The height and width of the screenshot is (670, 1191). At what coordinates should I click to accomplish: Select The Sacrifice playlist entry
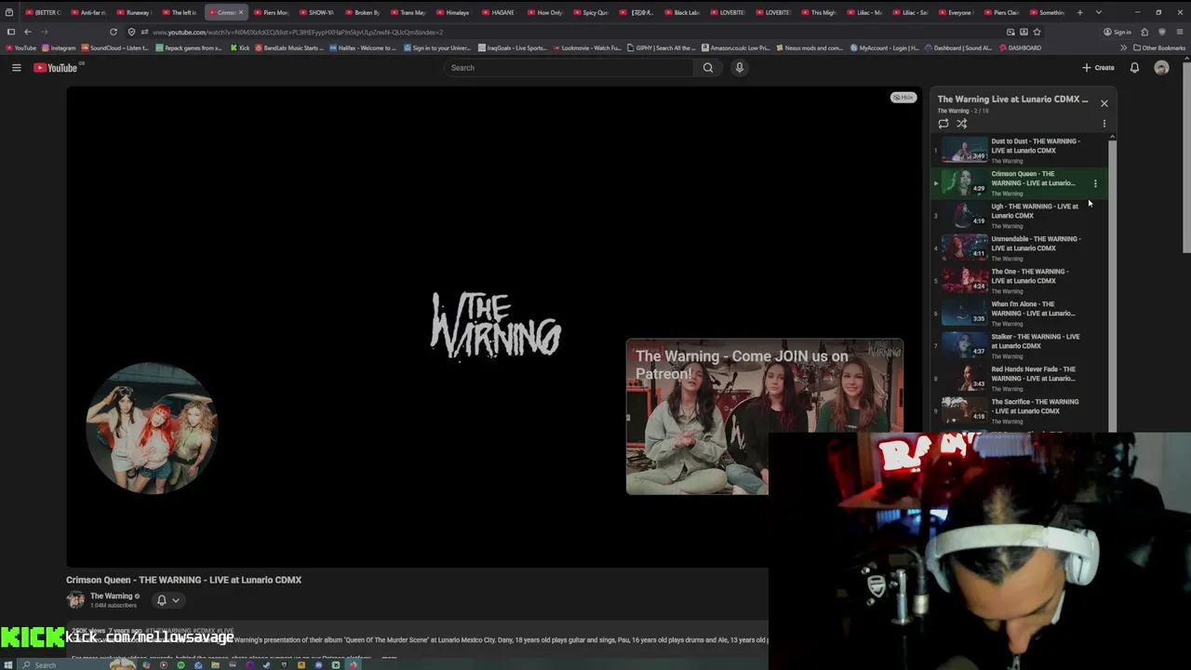(1021, 410)
